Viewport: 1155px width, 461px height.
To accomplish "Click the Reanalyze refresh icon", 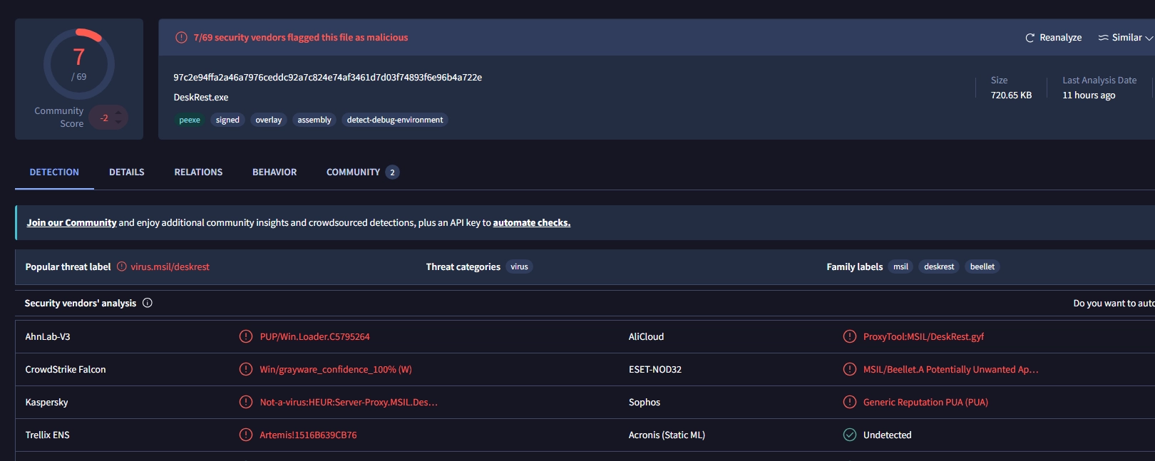I will pyautogui.click(x=1030, y=38).
